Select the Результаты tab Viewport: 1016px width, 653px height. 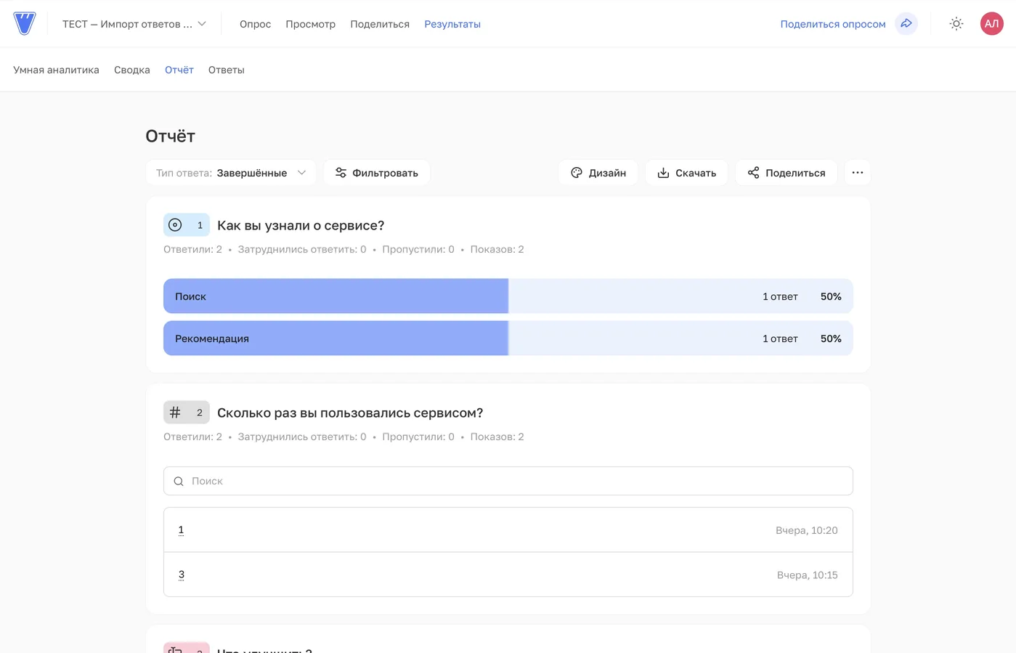pos(452,24)
